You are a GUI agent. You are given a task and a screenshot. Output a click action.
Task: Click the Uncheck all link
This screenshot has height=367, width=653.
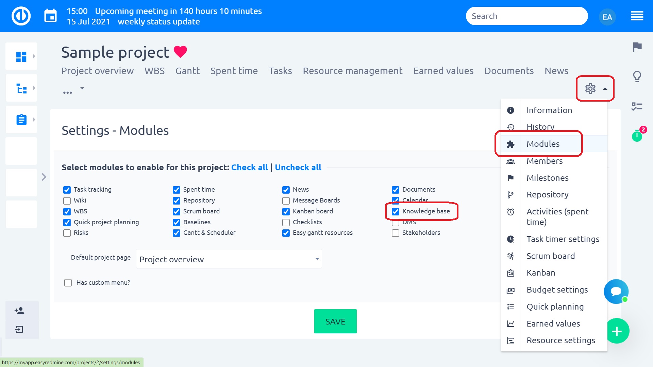coord(298,167)
